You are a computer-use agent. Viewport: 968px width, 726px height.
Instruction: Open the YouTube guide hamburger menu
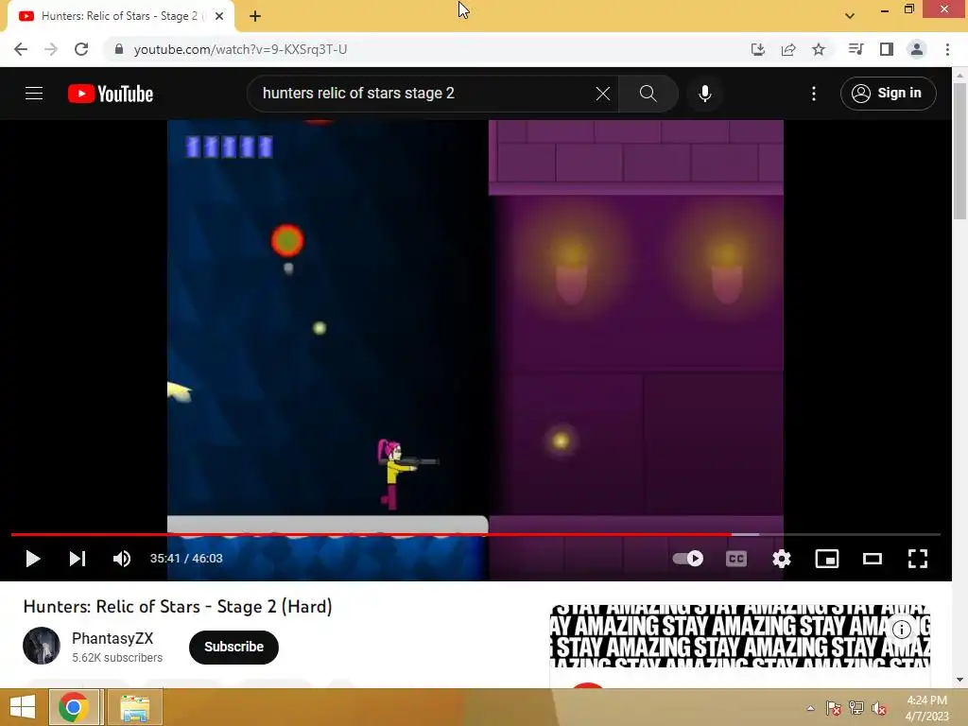(x=34, y=94)
